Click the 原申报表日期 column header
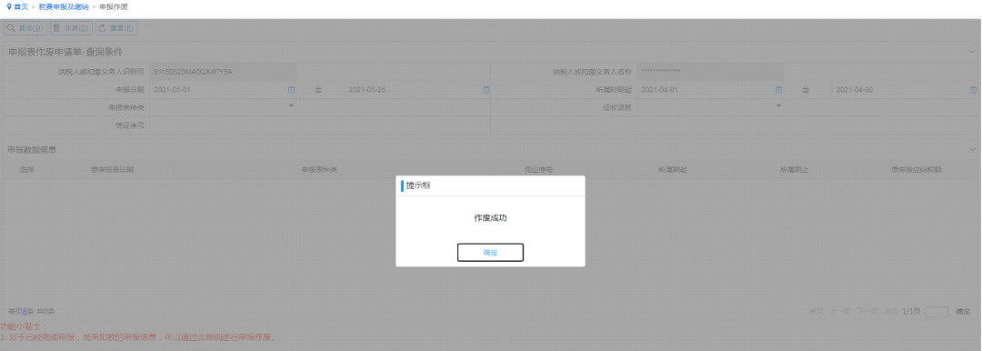This screenshot has width=982, height=351. [x=112, y=169]
